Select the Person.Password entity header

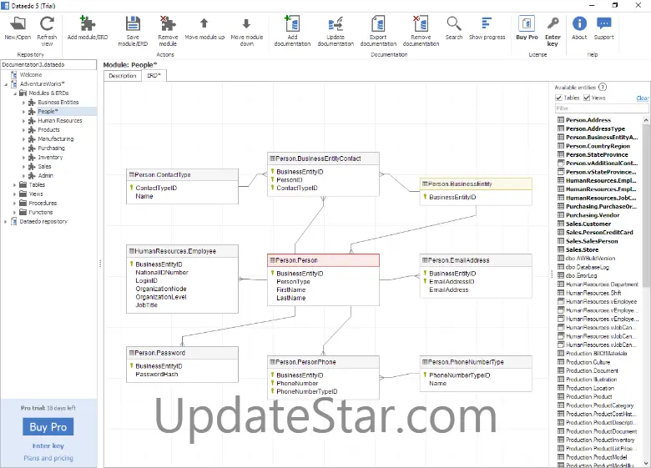click(182, 353)
